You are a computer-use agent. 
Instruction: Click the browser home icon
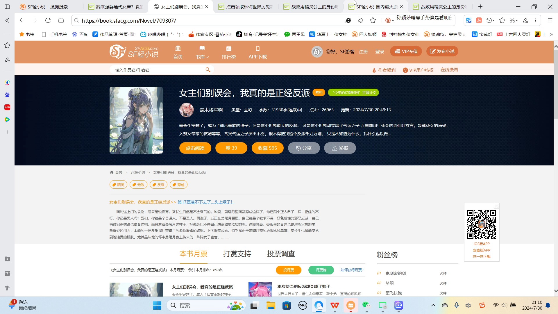[61, 20]
